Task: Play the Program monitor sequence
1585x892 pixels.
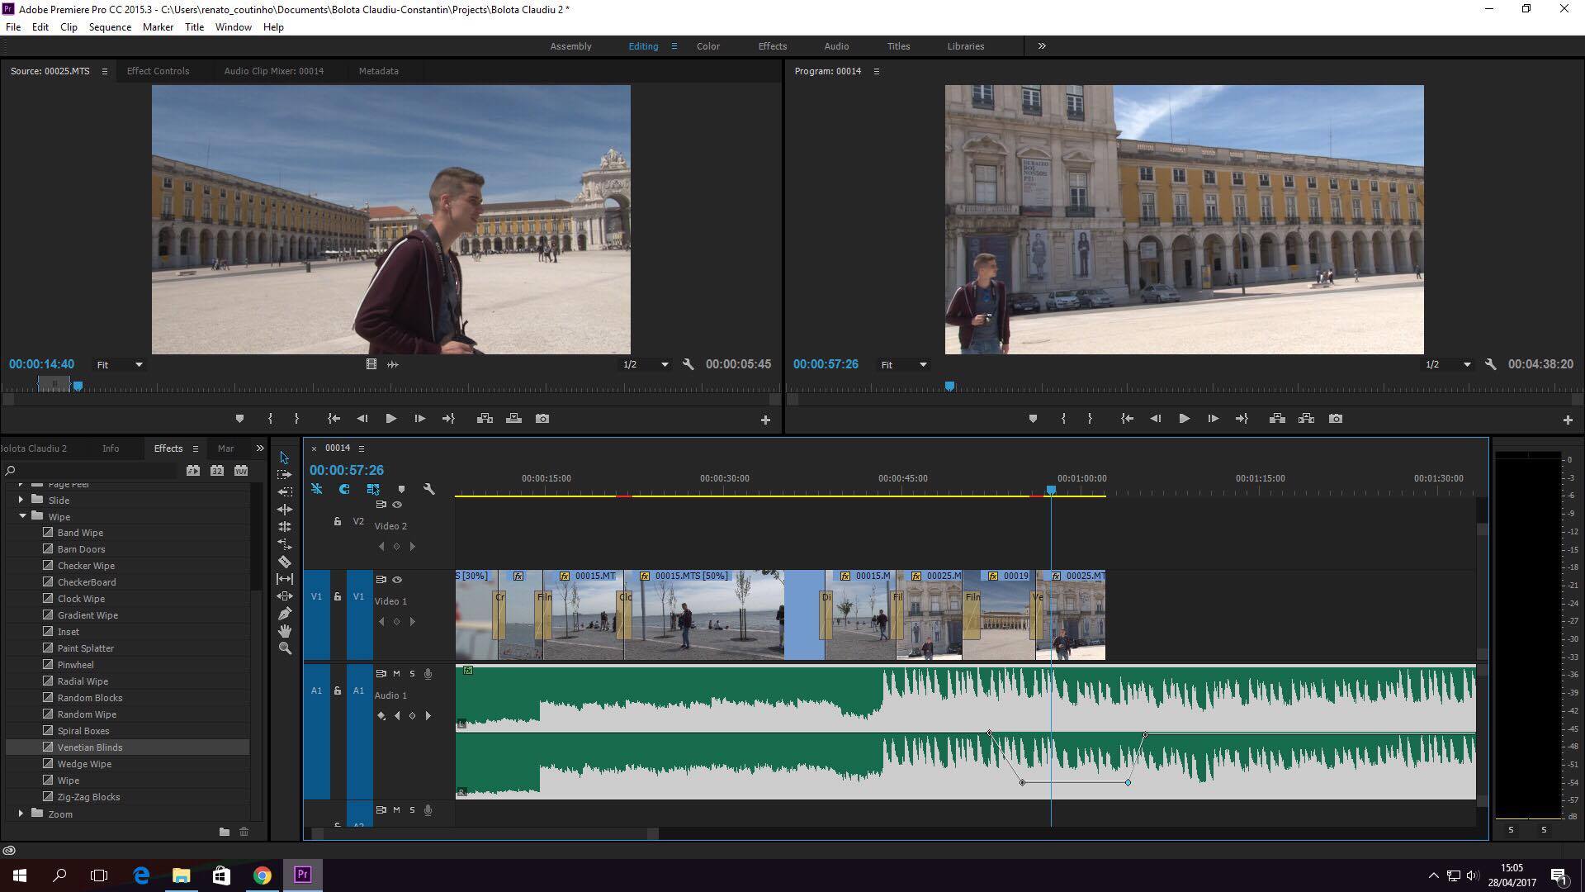Action: coord(1184,419)
